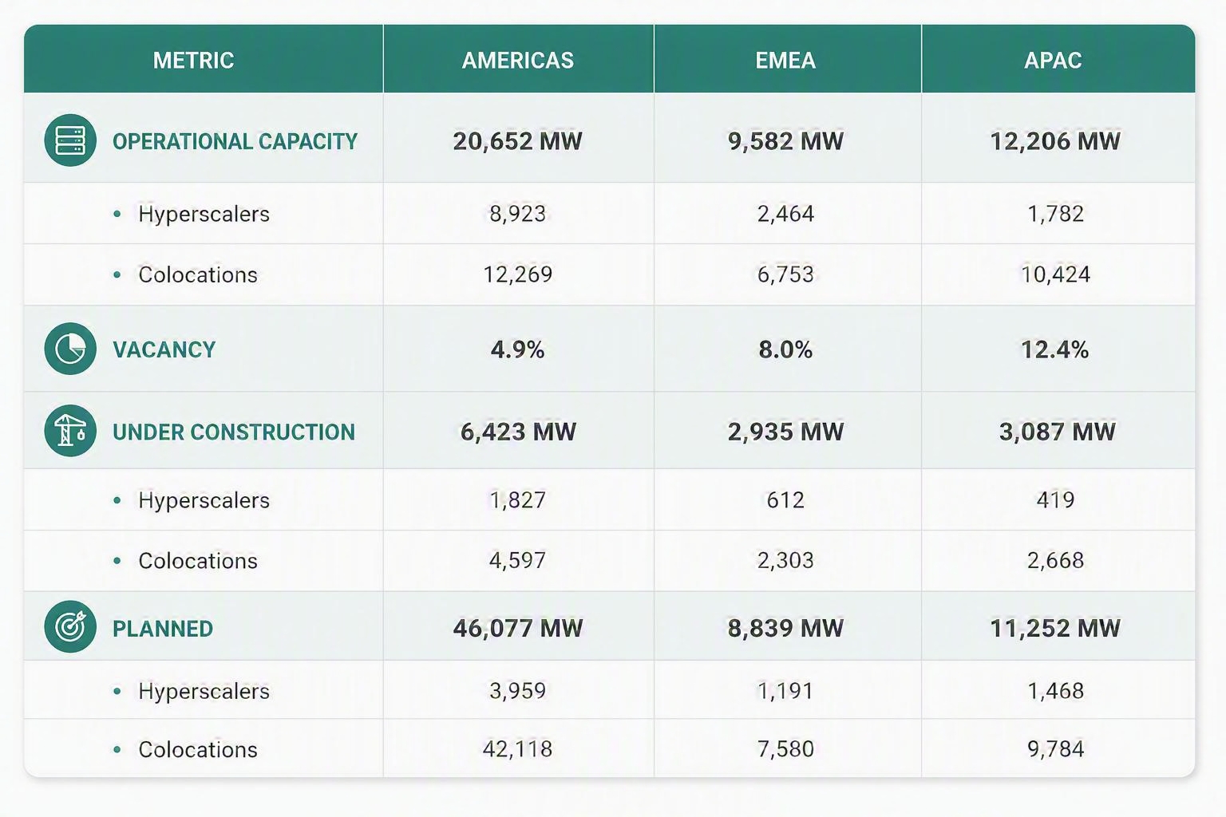Screen dimensions: 1226x817
Task: Select the AMERICAS column header
Action: (518, 61)
